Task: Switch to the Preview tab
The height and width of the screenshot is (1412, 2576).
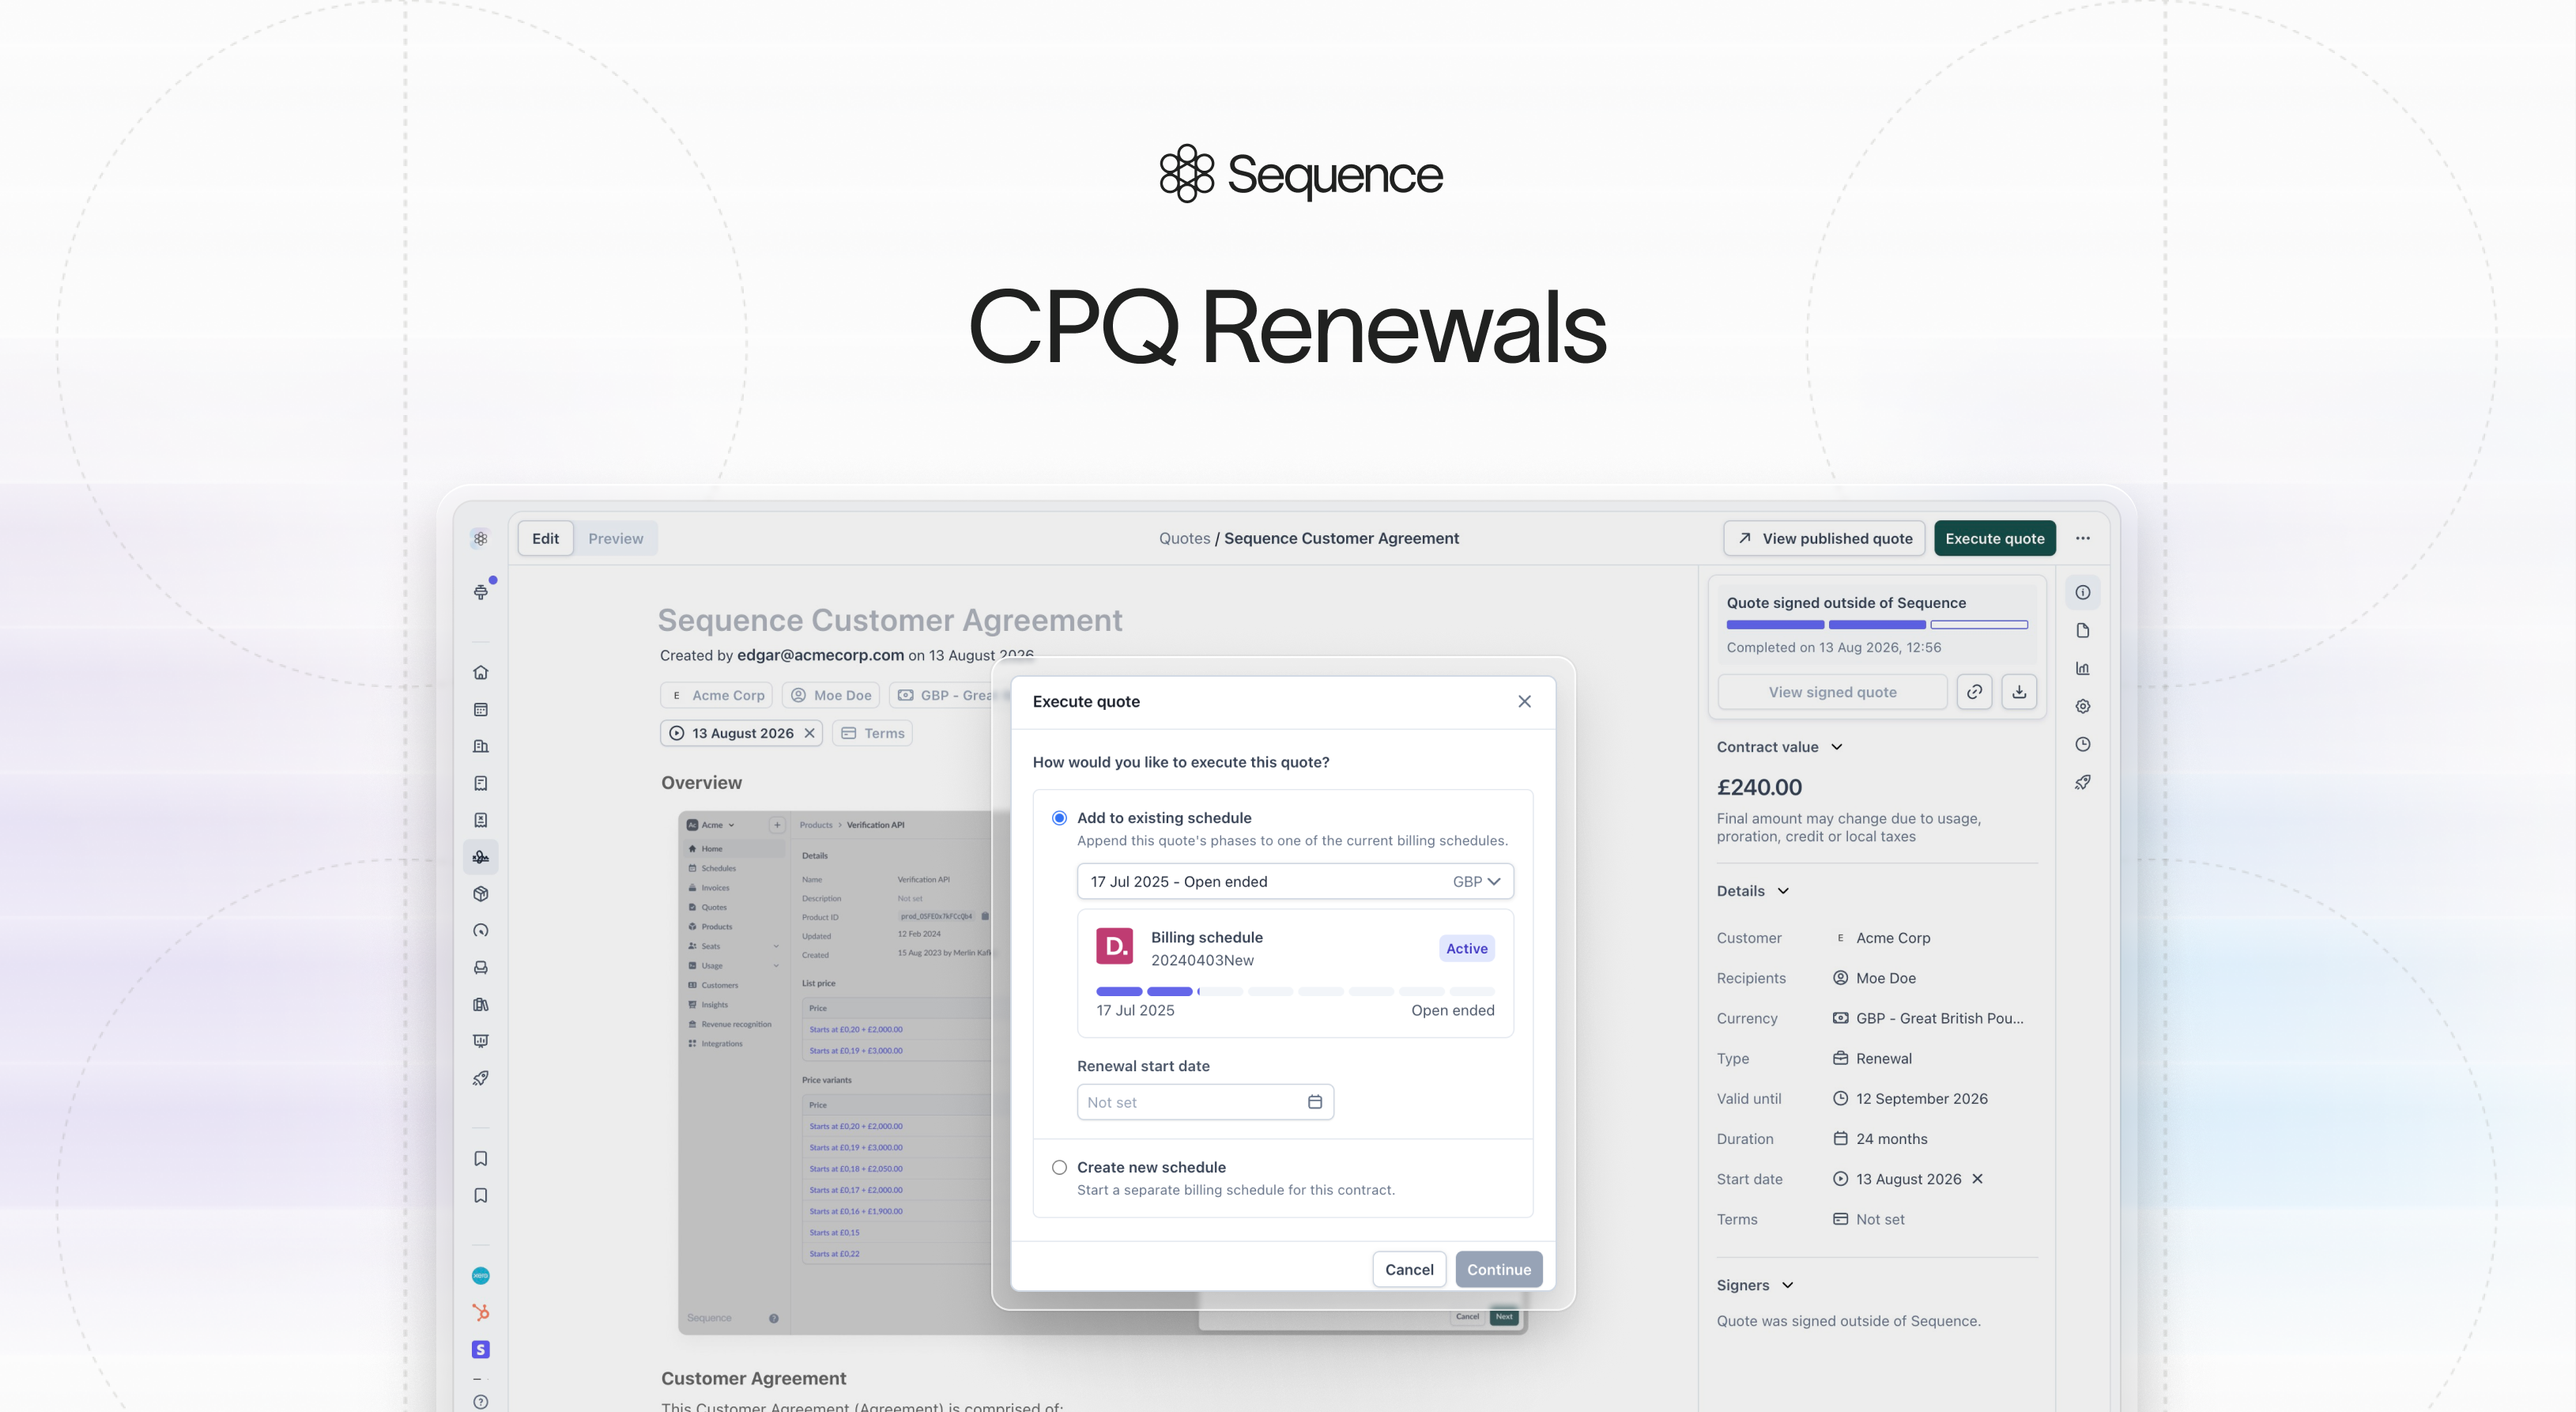Action: 616,538
